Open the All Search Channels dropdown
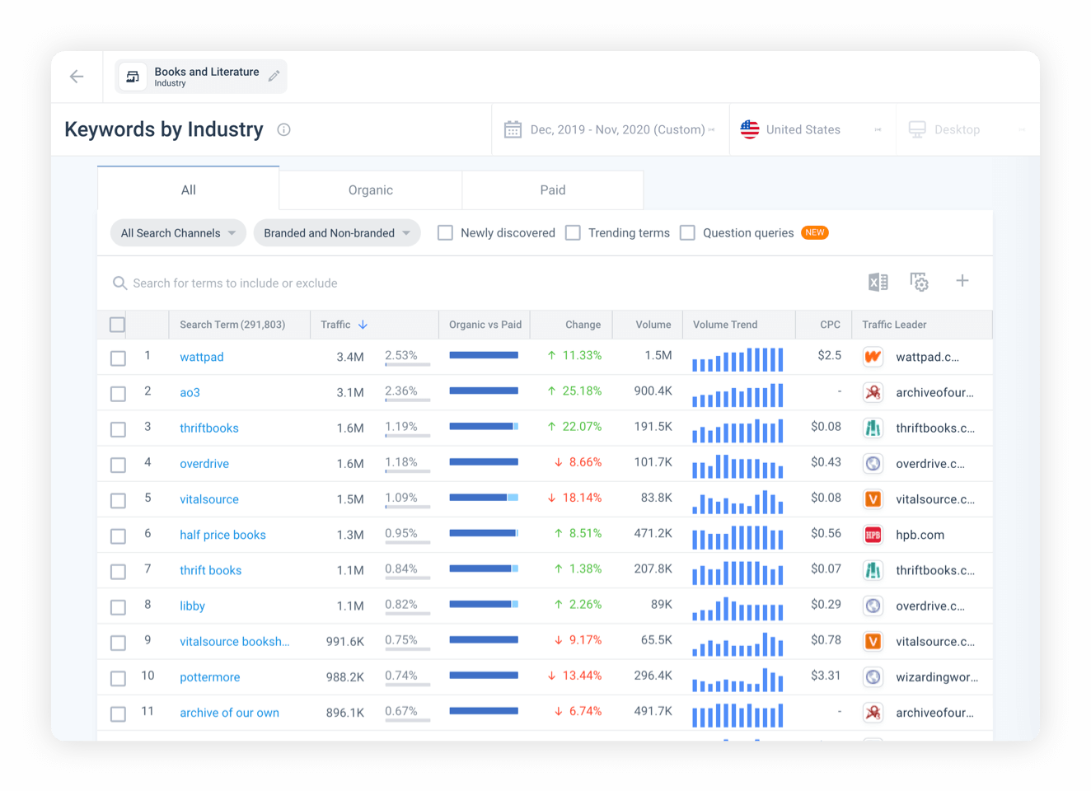This screenshot has width=1091, height=791. tap(177, 232)
